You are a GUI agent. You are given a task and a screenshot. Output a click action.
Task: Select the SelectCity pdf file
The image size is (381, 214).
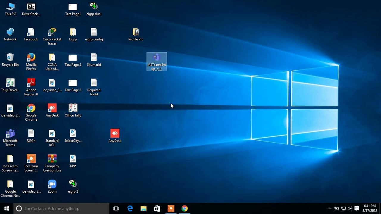coord(73,136)
